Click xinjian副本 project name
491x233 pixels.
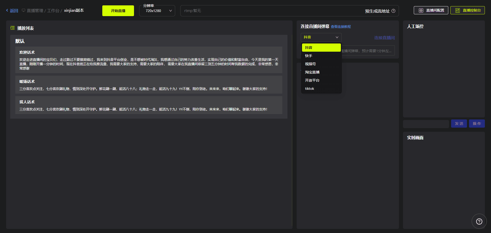point(74,10)
